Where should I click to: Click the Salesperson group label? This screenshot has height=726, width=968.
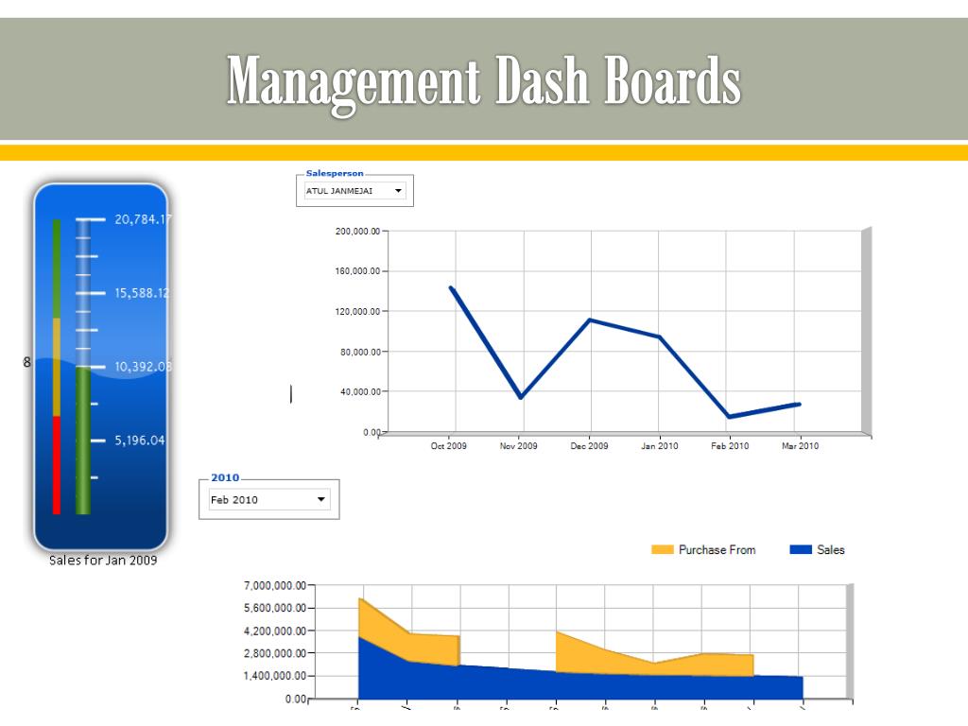tap(335, 174)
